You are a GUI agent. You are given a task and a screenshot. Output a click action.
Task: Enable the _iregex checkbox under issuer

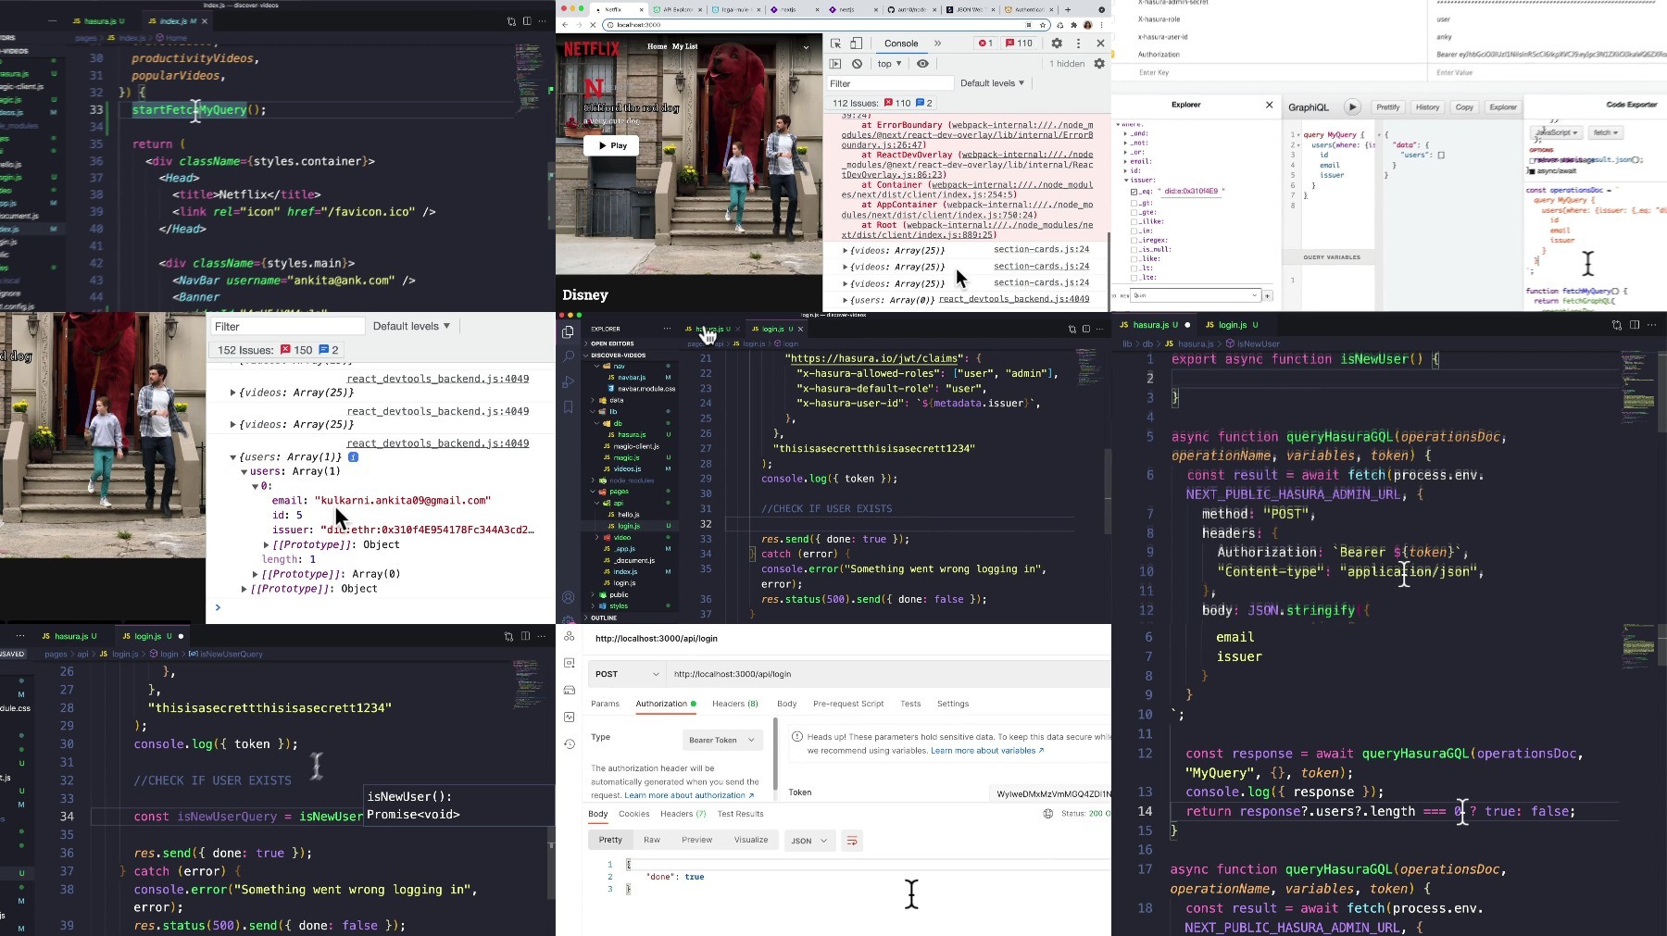(x=1134, y=240)
